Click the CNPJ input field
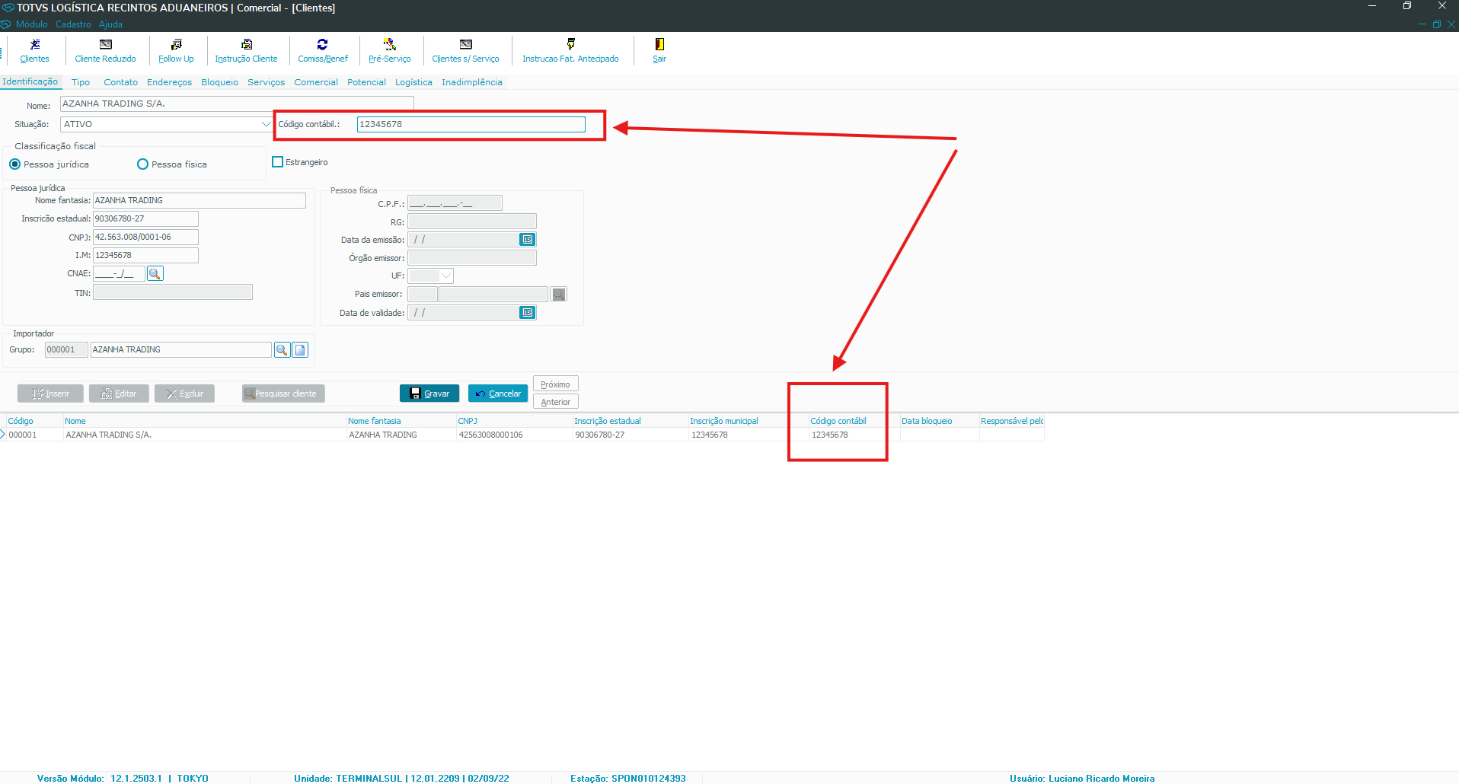1459x784 pixels. tap(145, 237)
